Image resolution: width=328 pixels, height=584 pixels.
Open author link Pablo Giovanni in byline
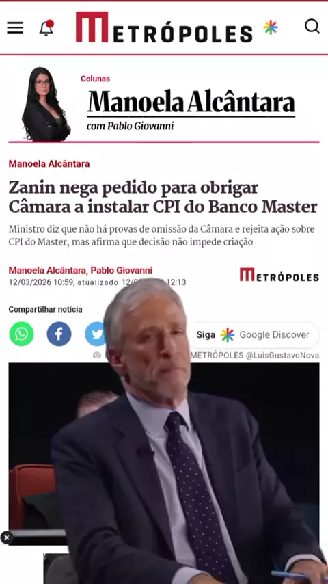tap(122, 270)
